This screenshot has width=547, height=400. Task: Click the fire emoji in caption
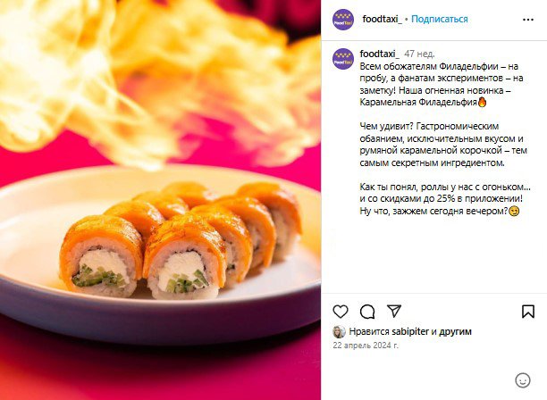pyautogui.click(x=482, y=102)
